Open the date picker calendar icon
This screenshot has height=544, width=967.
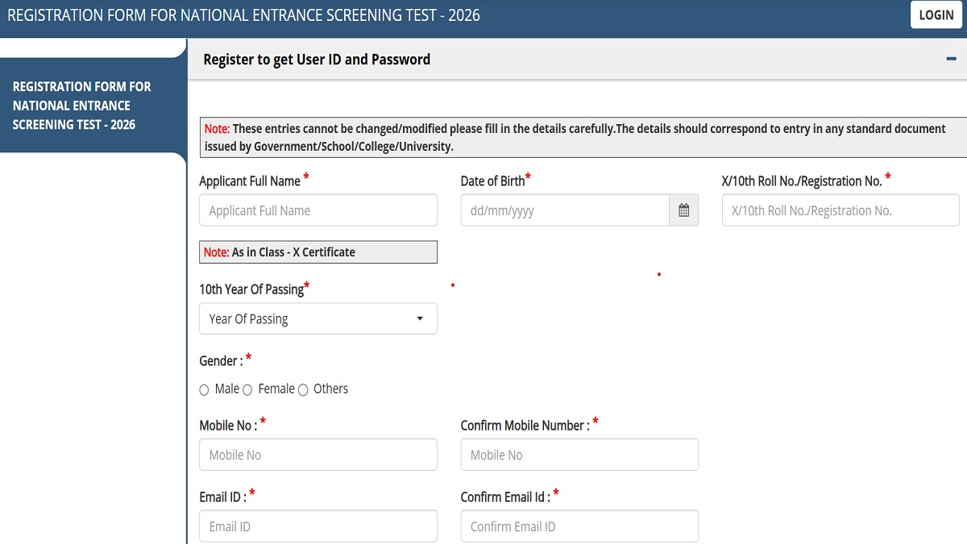[x=683, y=210]
